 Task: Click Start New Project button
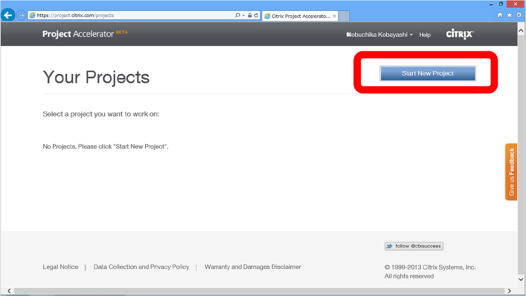click(427, 74)
